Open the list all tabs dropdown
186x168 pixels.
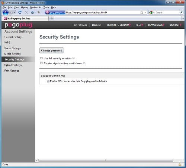(183, 19)
